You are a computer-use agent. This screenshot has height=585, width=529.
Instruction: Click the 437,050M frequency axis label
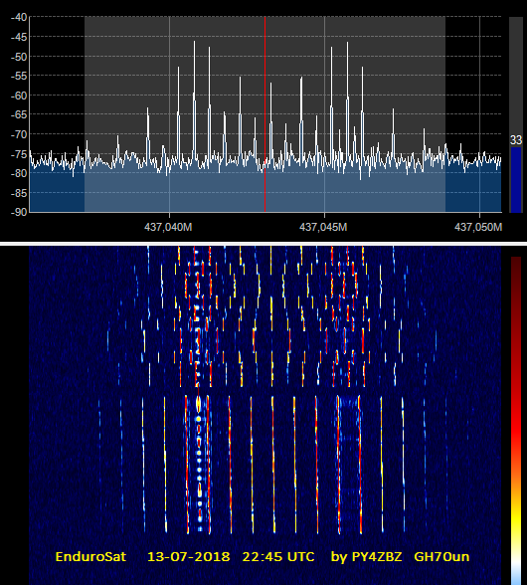click(x=478, y=227)
